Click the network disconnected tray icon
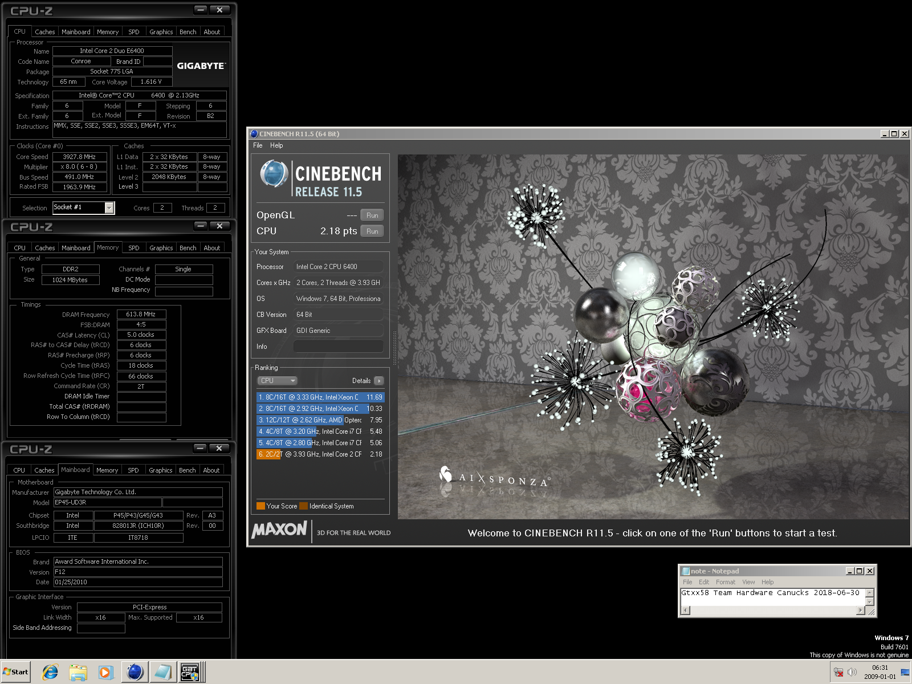 pyautogui.click(x=838, y=672)
